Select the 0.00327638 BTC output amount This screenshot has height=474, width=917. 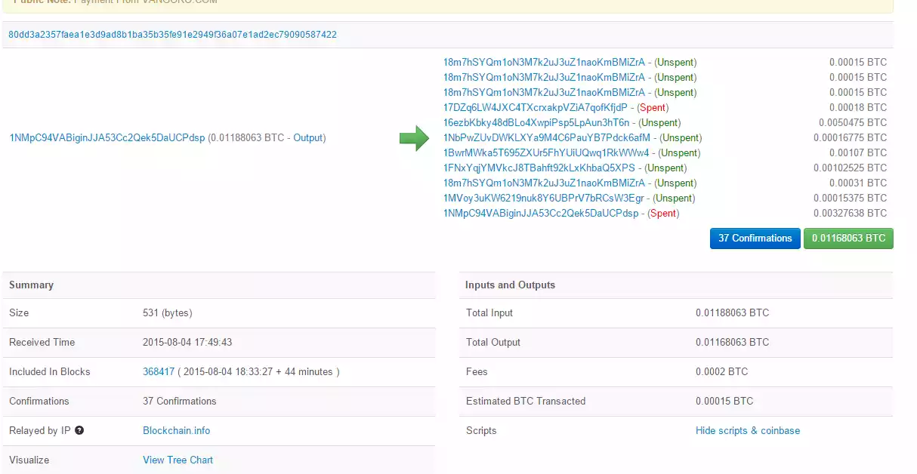point(850,214)
